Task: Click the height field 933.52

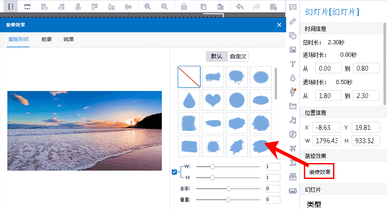Action: coord(366,141)
